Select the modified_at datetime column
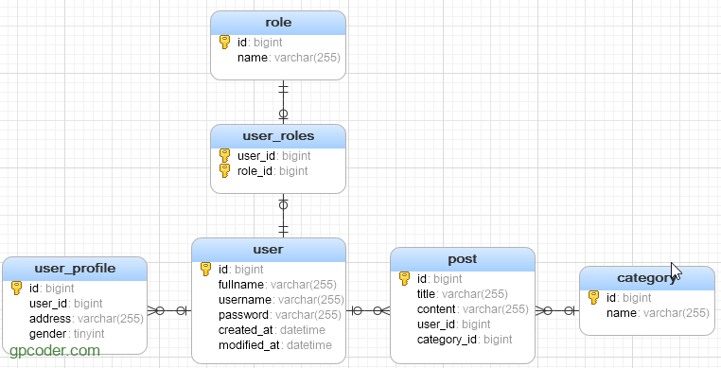The width and height of the screenshot is (721, 368). [x=275, y=345]
